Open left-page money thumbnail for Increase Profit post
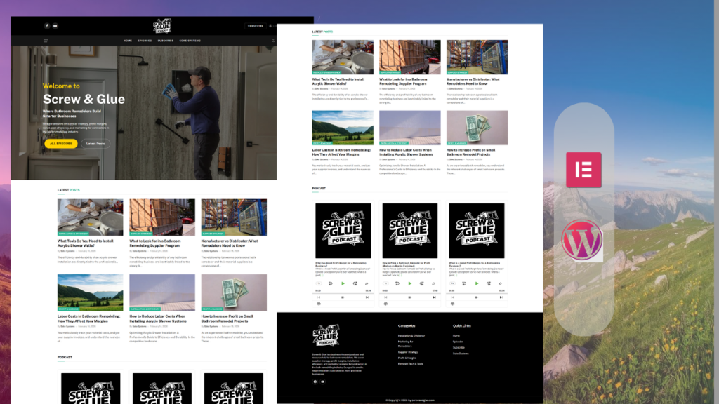 point(234,292)
